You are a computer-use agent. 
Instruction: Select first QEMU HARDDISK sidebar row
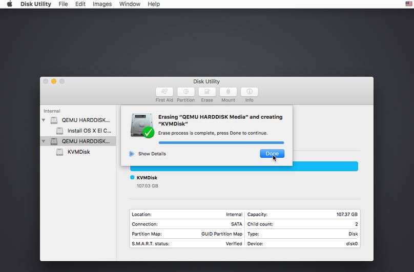78,120
